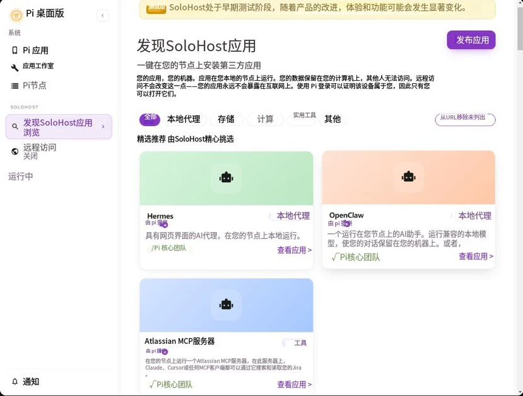Click the /Pi 核心团队 label on Hermes card
Viewport: 523px width, 396px height.
click(169, 248)
